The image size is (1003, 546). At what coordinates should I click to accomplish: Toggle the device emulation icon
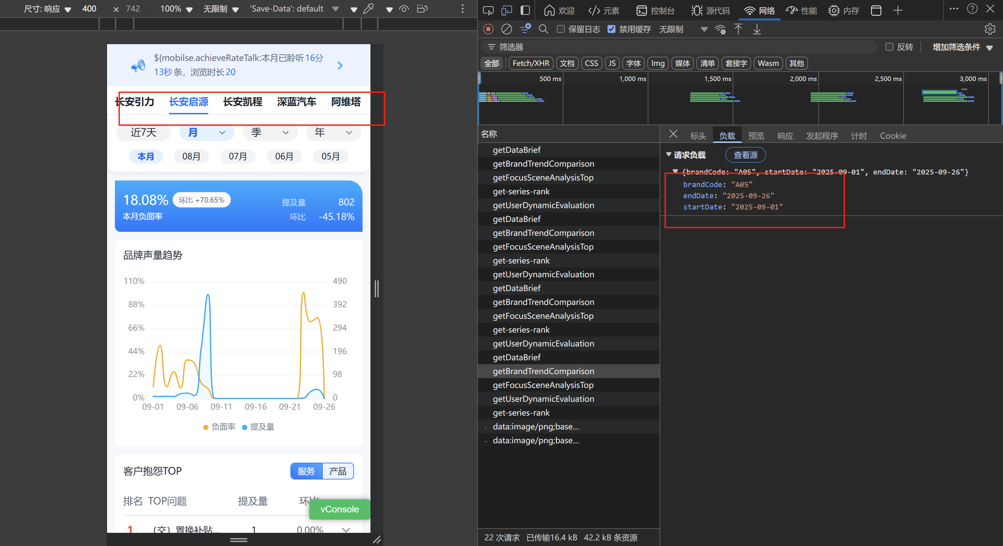pyautogui.click(x=506, y=11)
